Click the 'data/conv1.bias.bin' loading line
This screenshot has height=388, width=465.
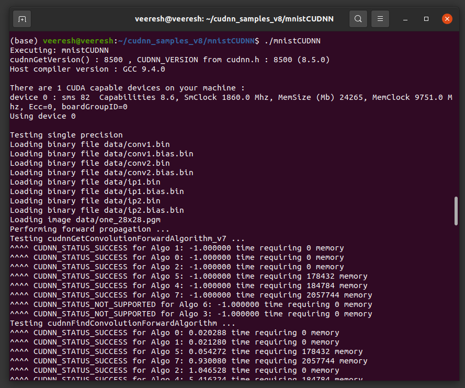101,154
